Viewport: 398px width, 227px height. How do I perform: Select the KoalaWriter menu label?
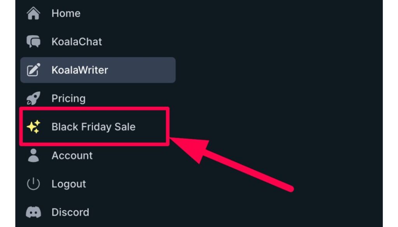coord(80,70)
